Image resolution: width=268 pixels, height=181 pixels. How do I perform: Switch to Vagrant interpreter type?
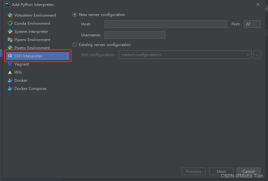coord(38,64)
